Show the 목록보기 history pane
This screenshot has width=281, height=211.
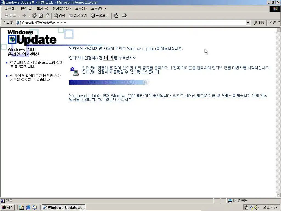[100, 16]
